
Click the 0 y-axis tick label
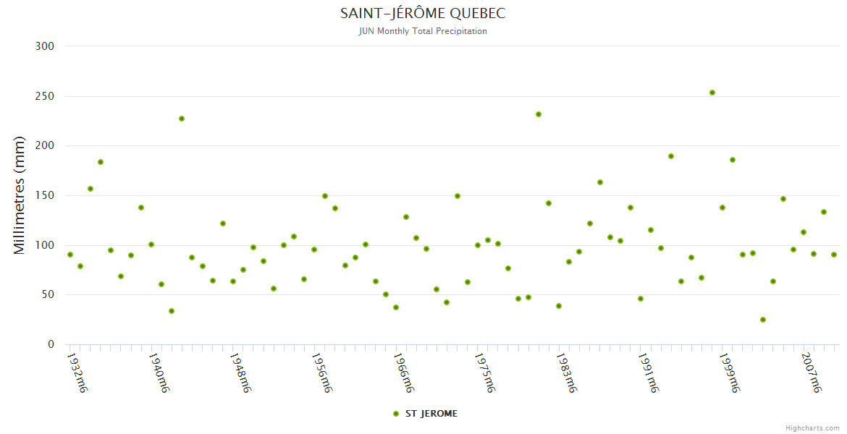51,344
